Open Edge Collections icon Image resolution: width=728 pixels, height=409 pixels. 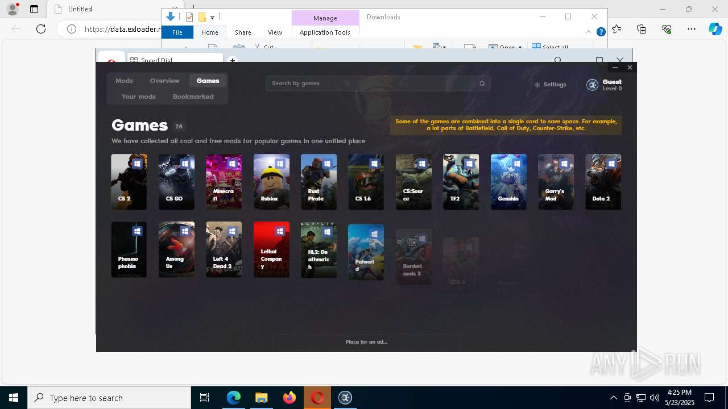(642, 29)
